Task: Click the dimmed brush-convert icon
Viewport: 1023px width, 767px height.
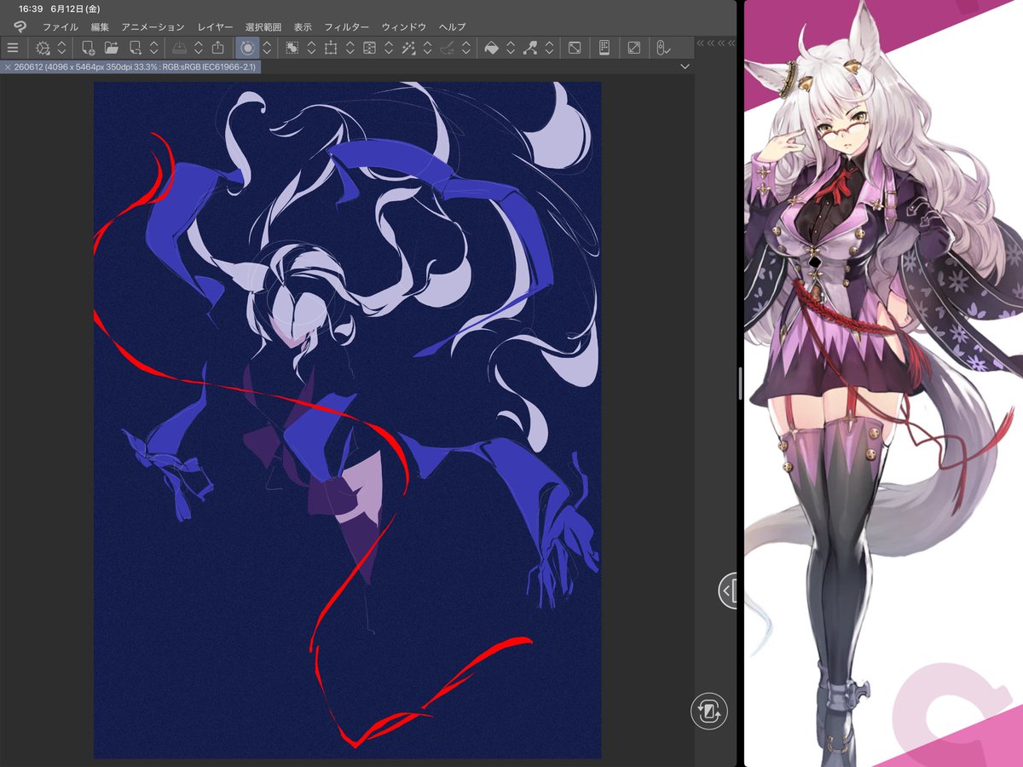Action: pos(447,48)
